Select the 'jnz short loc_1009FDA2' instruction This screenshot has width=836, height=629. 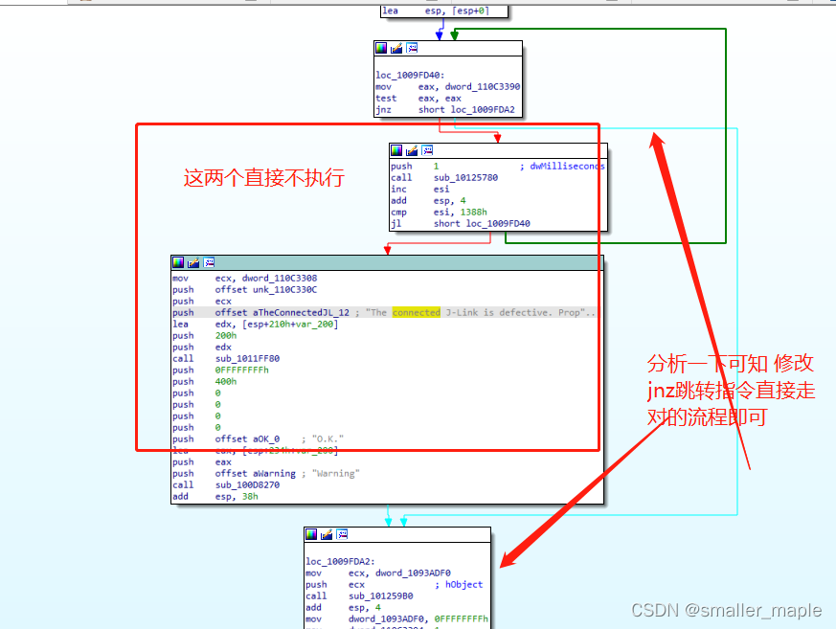[x=445, y=110]
